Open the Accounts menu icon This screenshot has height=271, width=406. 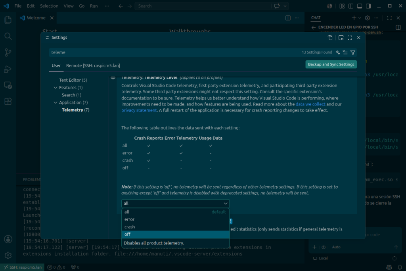point(8,239)
